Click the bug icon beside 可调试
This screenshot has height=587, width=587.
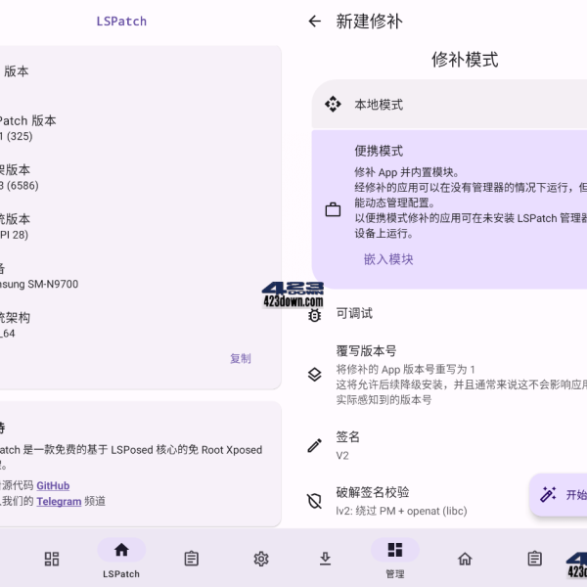point(314,315)
